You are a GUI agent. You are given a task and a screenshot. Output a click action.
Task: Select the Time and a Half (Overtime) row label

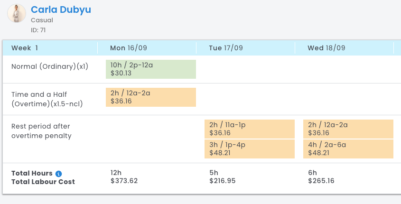47,99
